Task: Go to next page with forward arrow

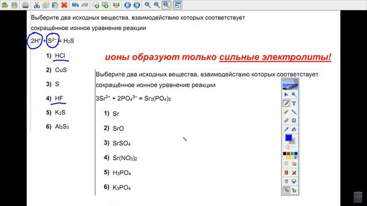Action: (x=136, y=5)
